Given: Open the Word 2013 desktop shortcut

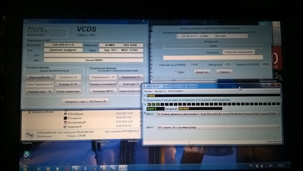Looking at the screenshot, I should tap(133, 141).
